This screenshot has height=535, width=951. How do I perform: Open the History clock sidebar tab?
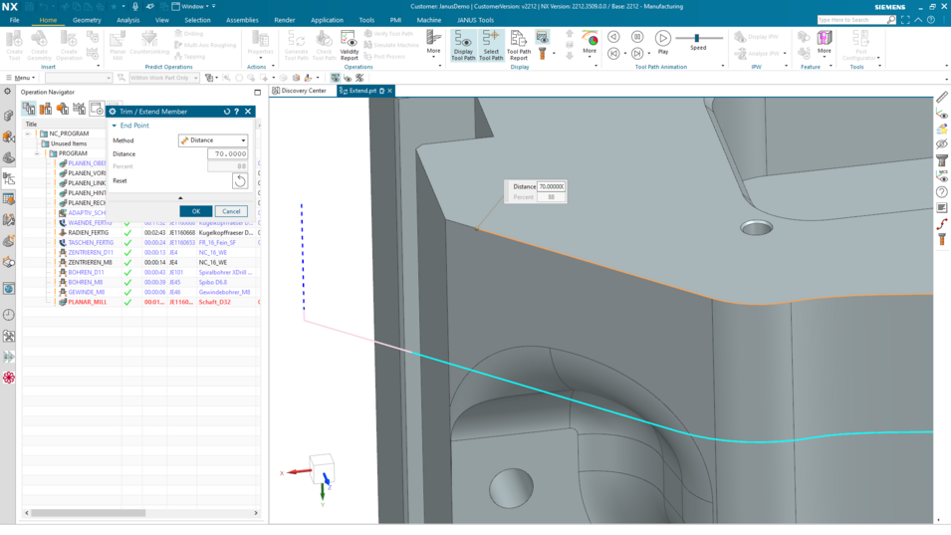coord(9,315)
